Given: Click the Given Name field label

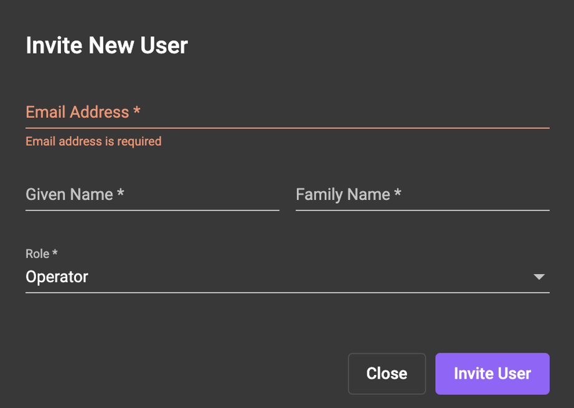Looking at the screenshot, I should [x=70, y=194].
